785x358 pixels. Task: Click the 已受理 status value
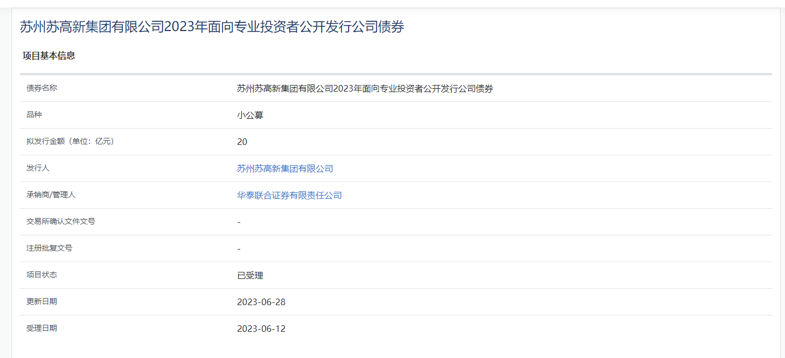point(250,275)
